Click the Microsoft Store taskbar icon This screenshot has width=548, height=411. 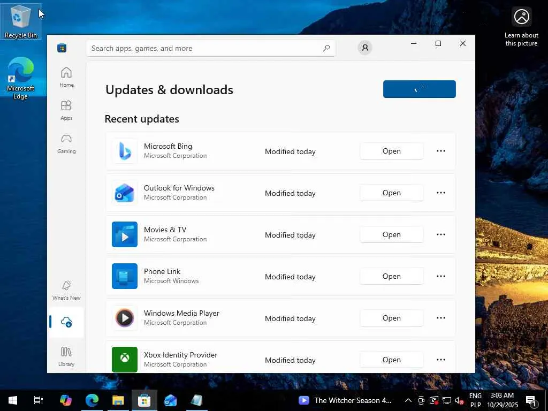144,400
